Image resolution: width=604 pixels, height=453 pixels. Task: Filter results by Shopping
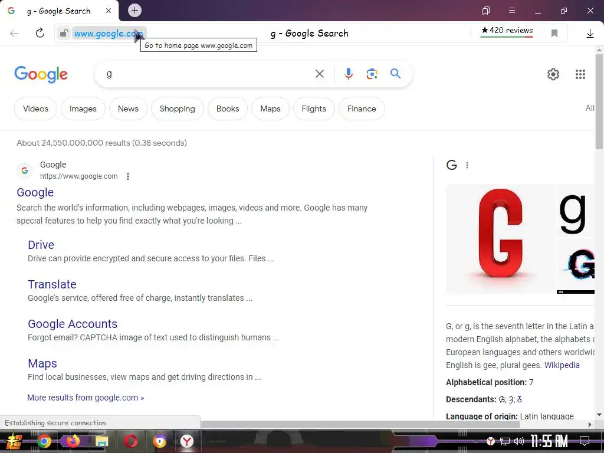(177, 109)
